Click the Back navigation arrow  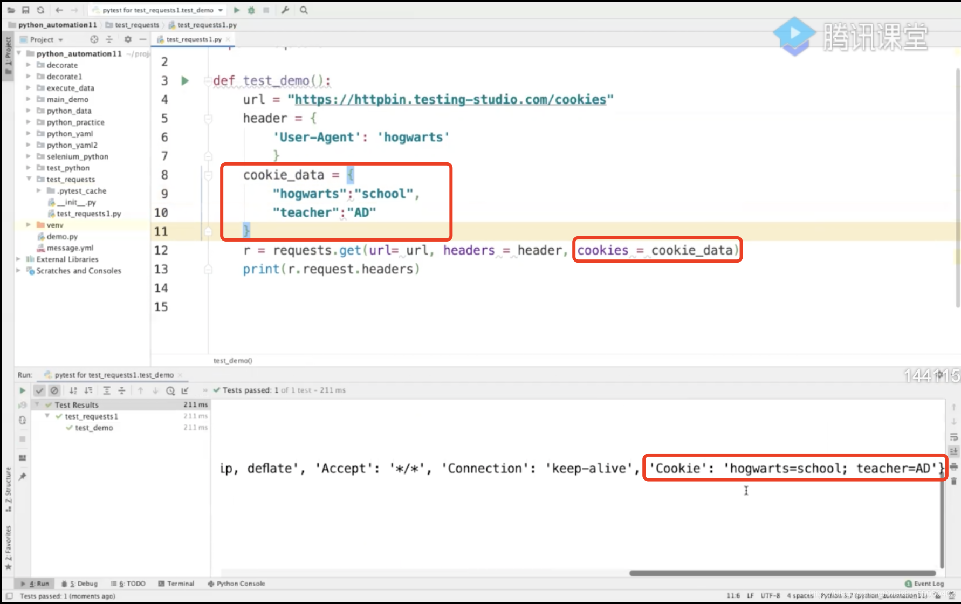[59, 10]
